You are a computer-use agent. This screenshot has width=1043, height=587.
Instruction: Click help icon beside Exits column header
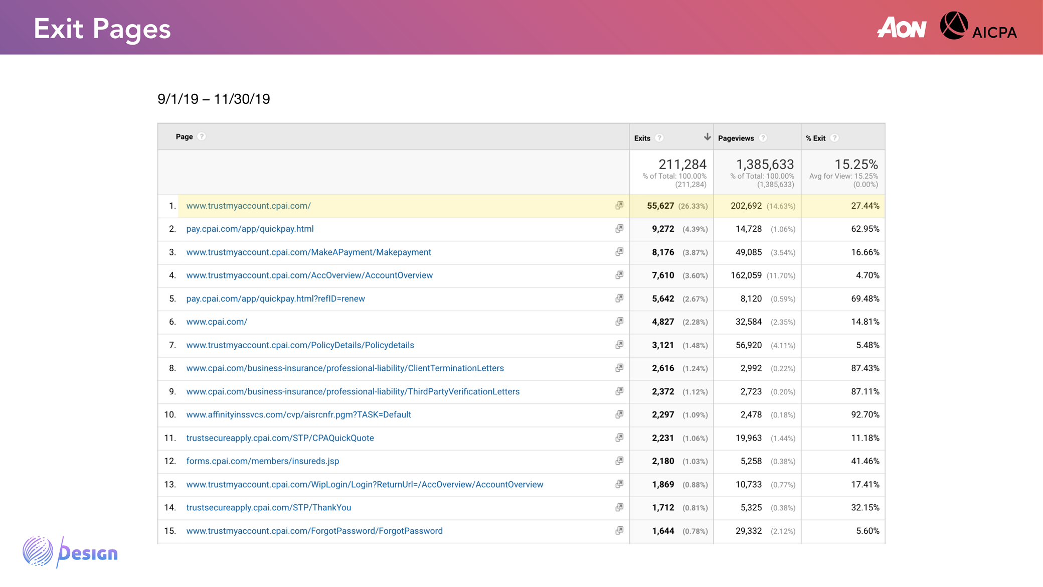[x=659, y=138]
